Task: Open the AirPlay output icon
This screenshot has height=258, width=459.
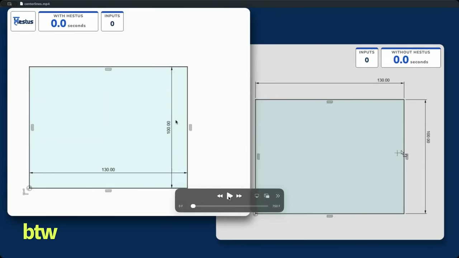Action: (257, 196)
